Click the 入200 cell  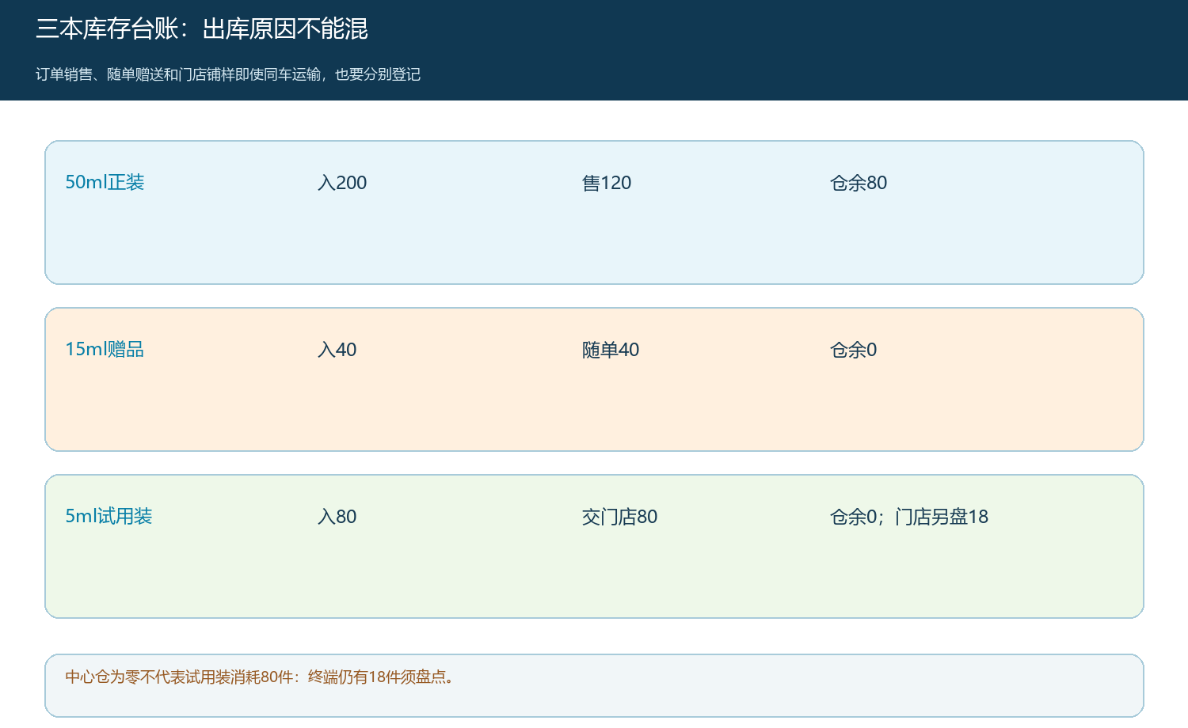[x=342, y=183]
